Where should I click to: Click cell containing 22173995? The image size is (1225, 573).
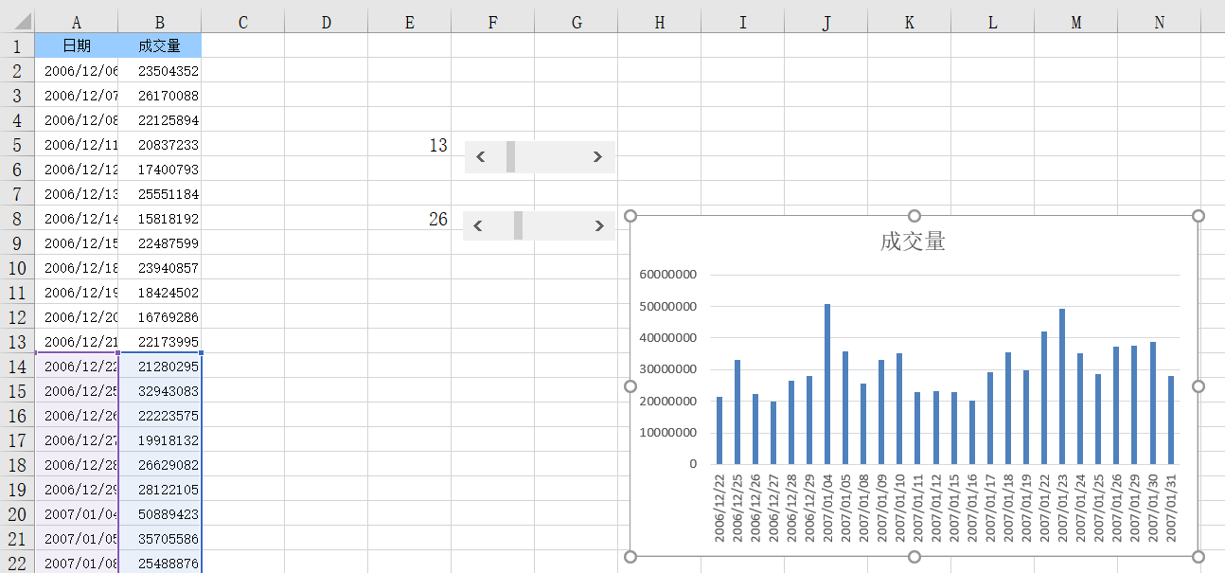160,341
